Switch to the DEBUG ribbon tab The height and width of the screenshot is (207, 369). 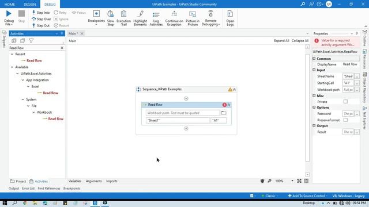click(x=50, y=4)
